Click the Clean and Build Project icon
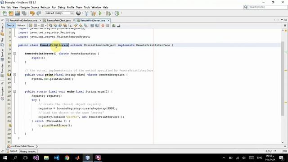288x162 pixels. click(x=93, y=13)
